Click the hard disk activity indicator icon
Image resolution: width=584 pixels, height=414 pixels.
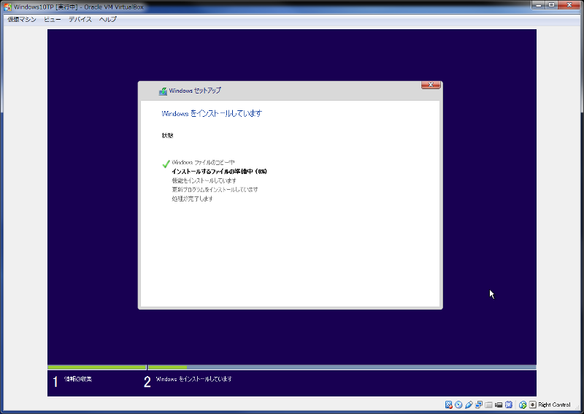(x=449, y=405)
